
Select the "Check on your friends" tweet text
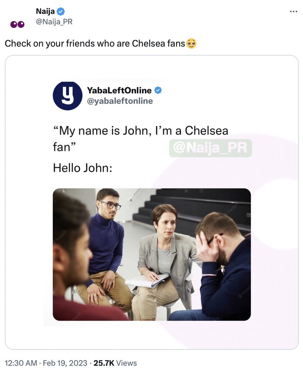[95, 44]
